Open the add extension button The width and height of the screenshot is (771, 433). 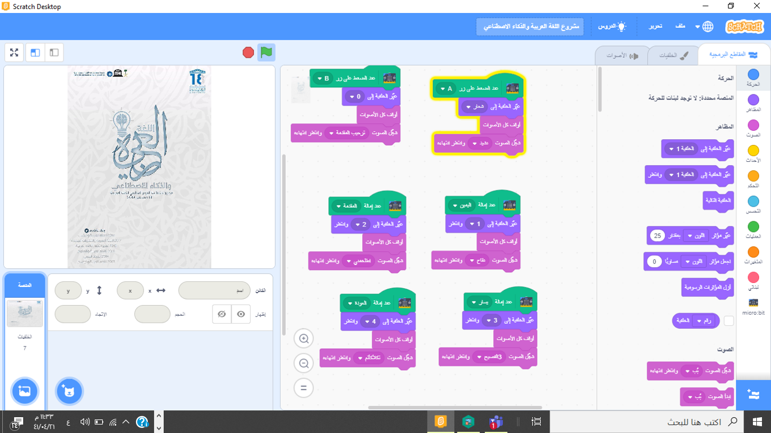pos(753,394)
